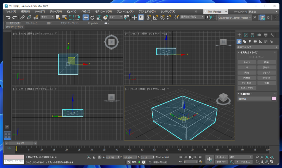Collapse the 'オブジェクト タイプ' rollout
282x168 pixels.
pos(249,52)
